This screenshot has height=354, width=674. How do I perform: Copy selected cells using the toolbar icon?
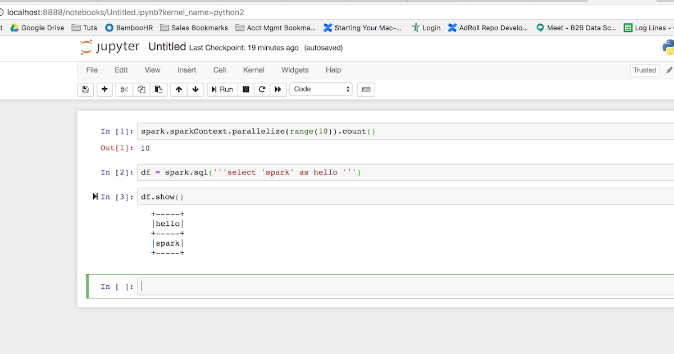142,89
